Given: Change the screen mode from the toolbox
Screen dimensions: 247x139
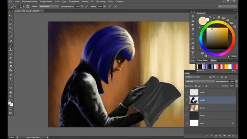Looking at the screenshot, I should coord(10,113).
